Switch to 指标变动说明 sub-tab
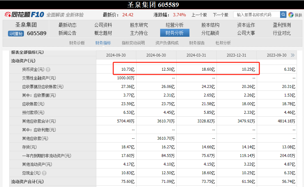304x187 pixels. coord(133,43)
